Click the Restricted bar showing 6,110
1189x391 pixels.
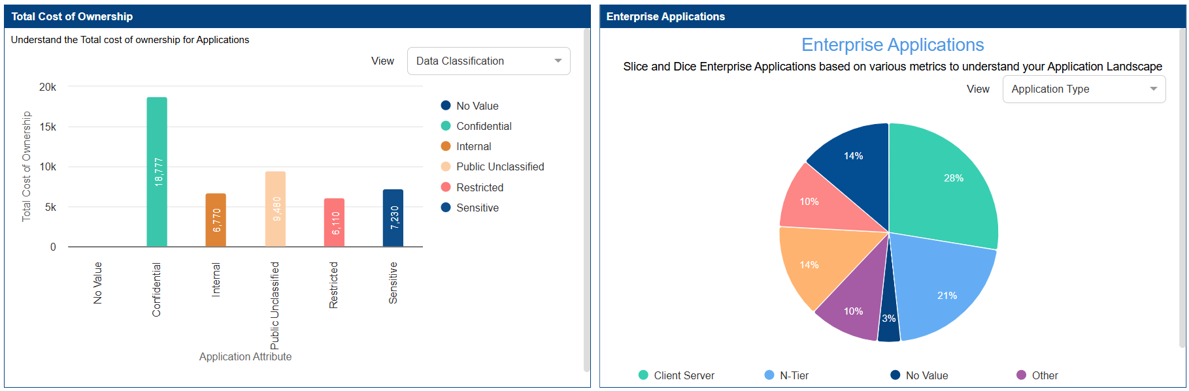click(x=334, y=223)
